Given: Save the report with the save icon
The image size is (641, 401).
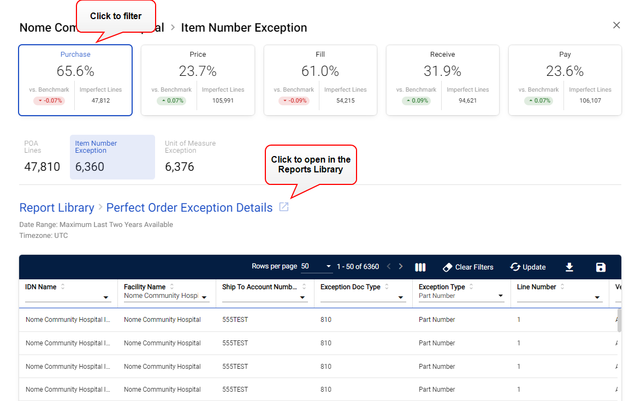Looking at the screenshot, I should point(601,267).
